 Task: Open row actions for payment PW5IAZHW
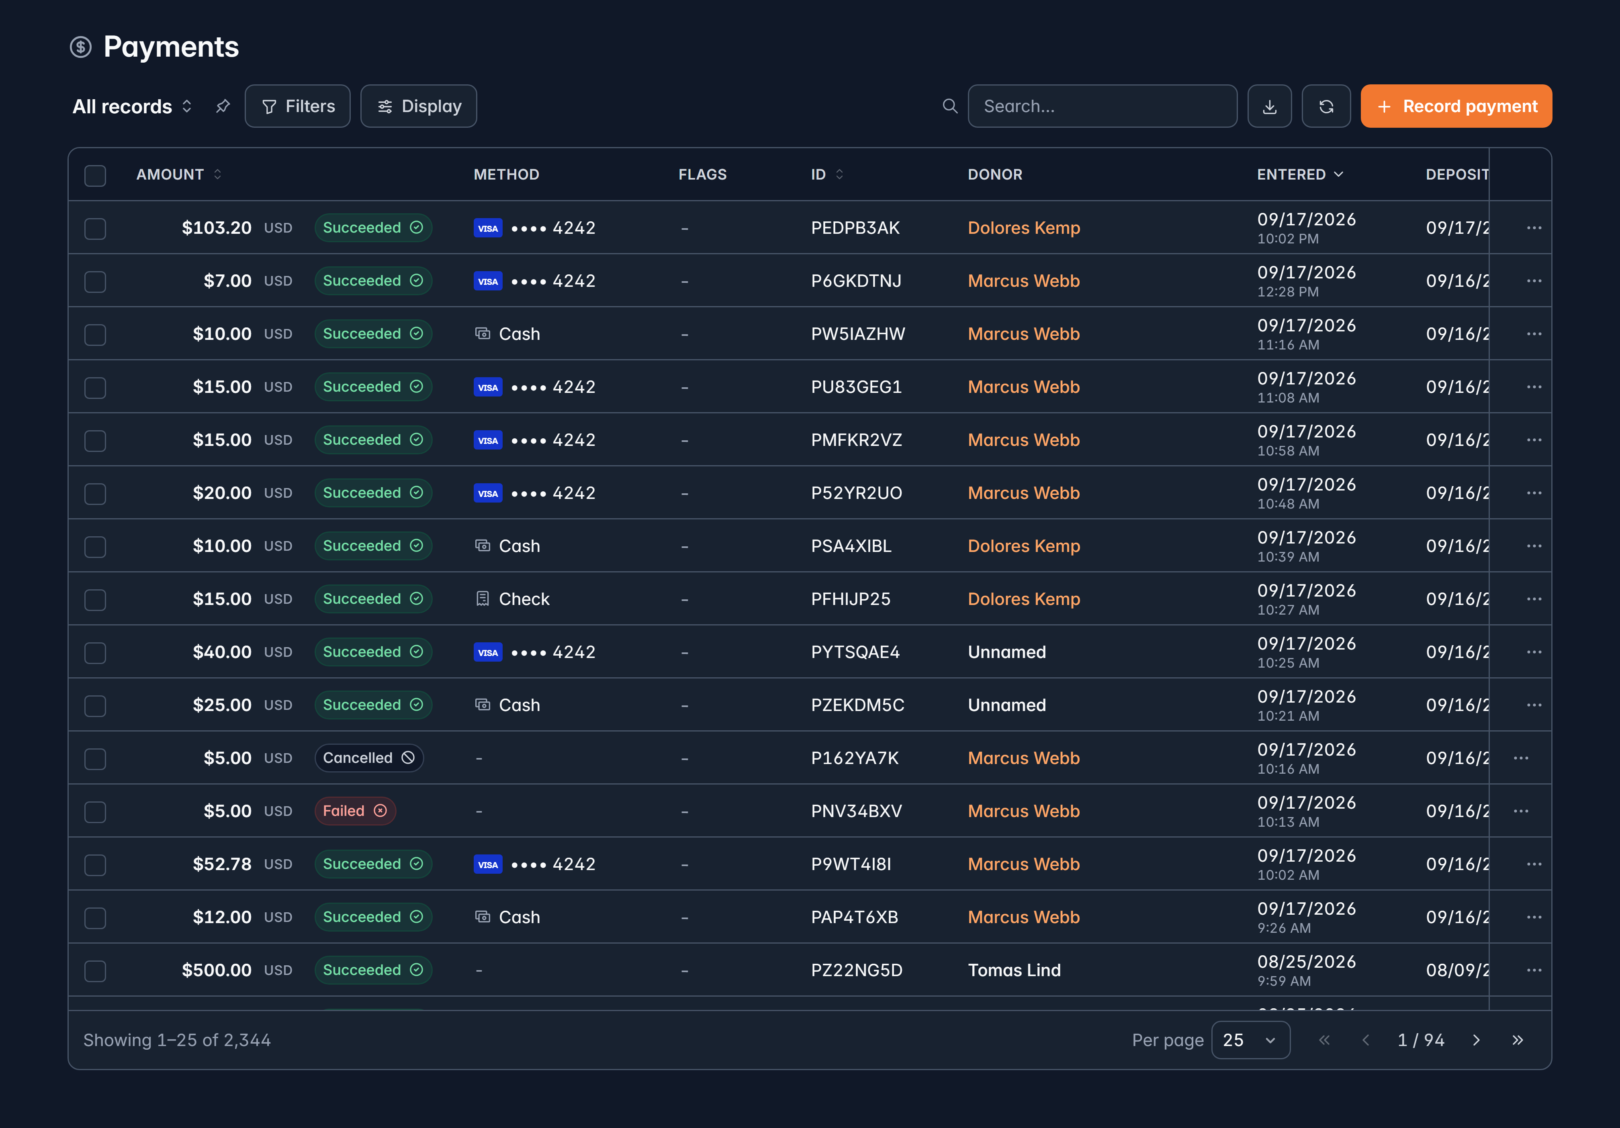(x=1534, y=334)
